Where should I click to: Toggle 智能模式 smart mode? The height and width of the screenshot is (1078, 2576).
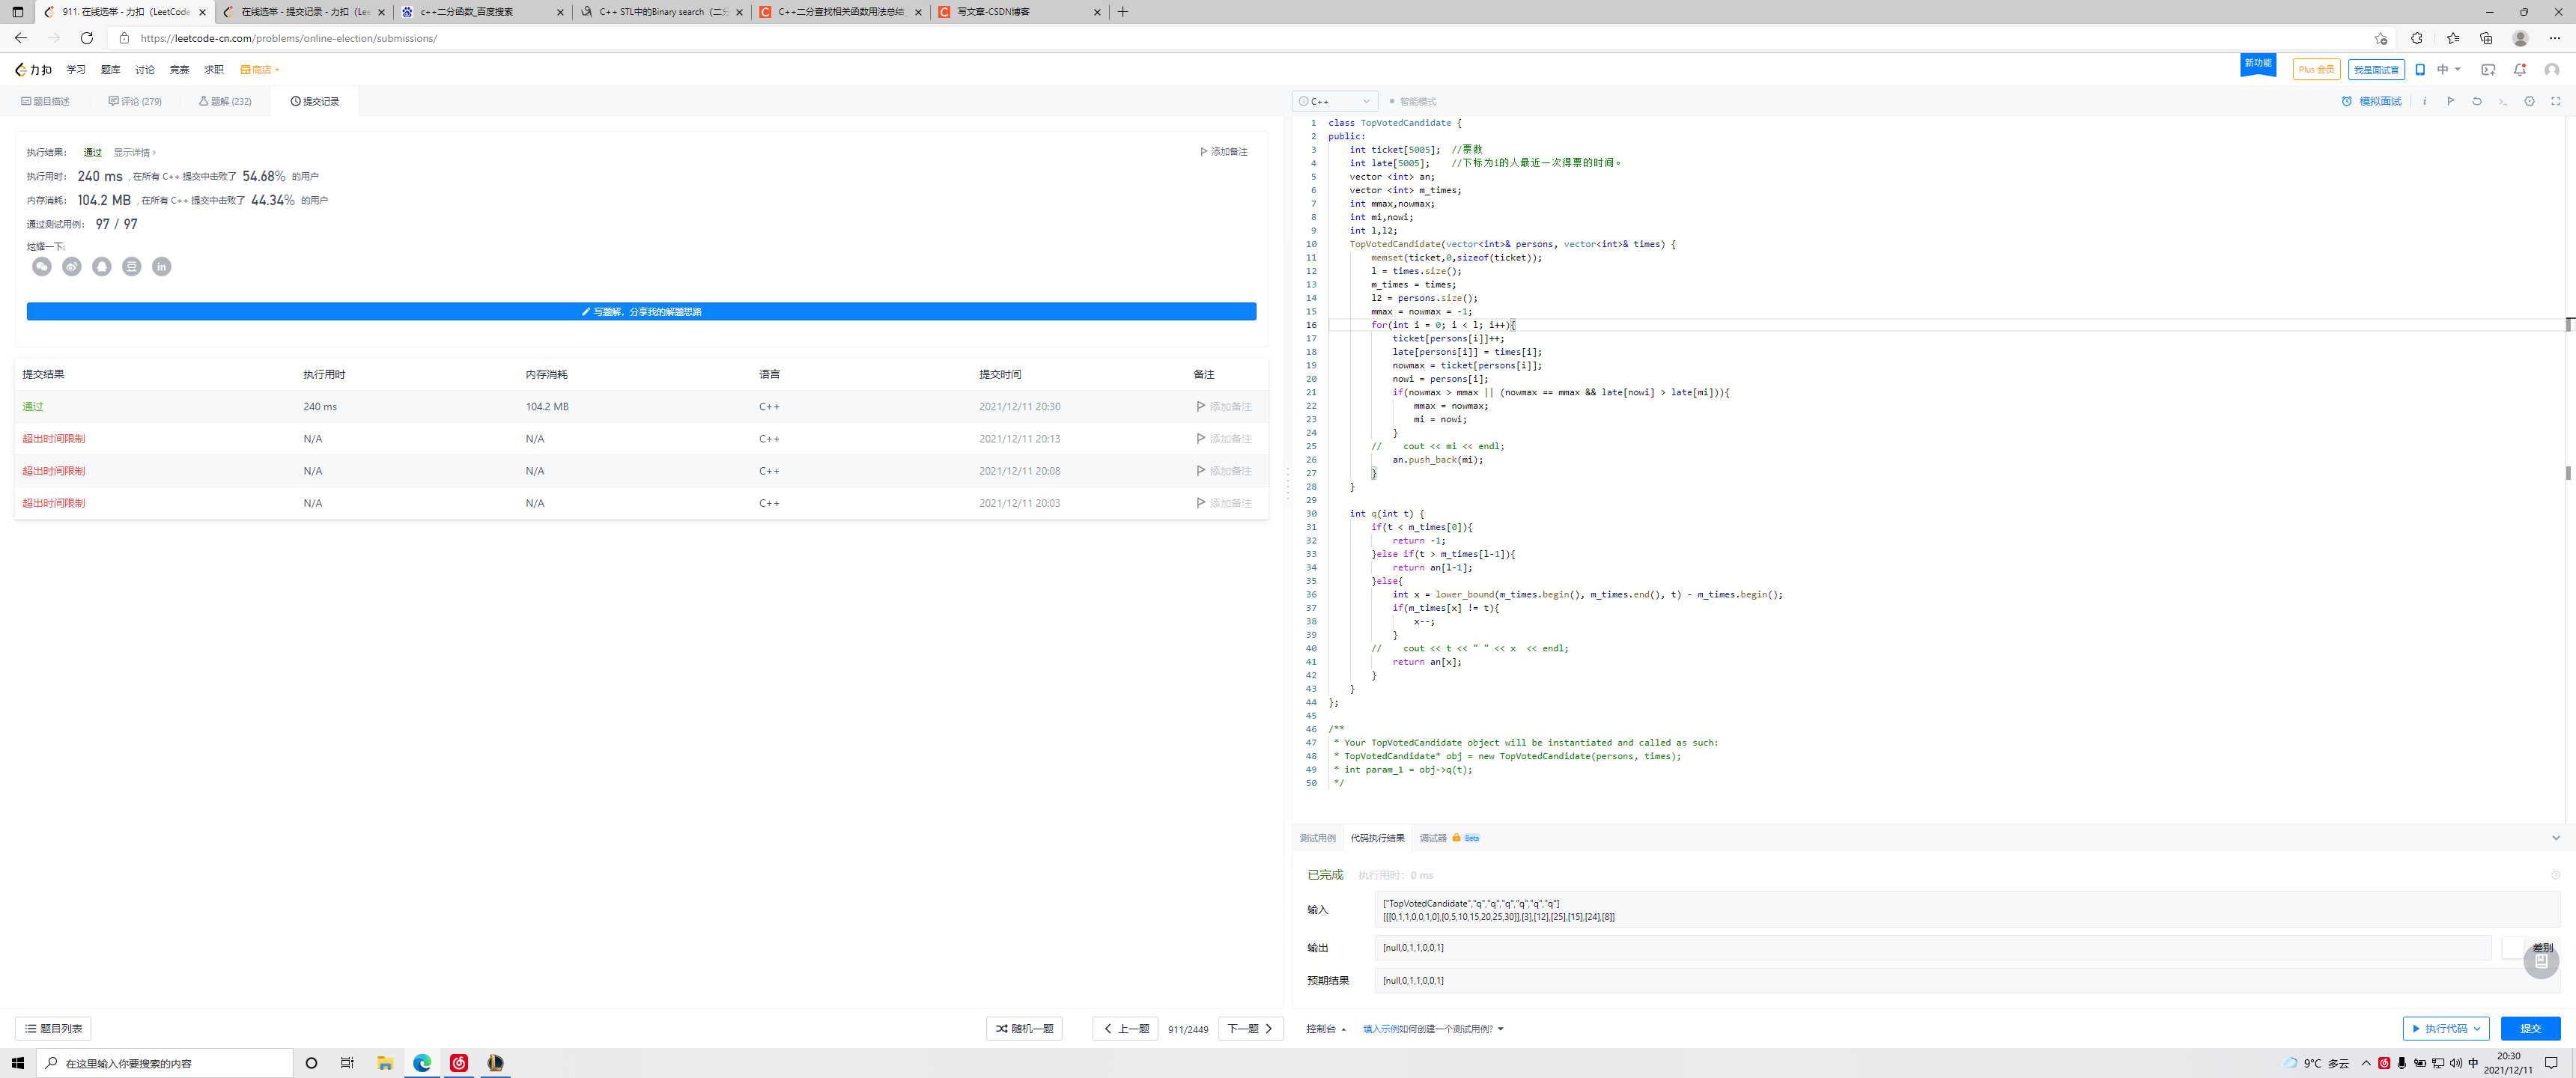[x=1412, y=101]
